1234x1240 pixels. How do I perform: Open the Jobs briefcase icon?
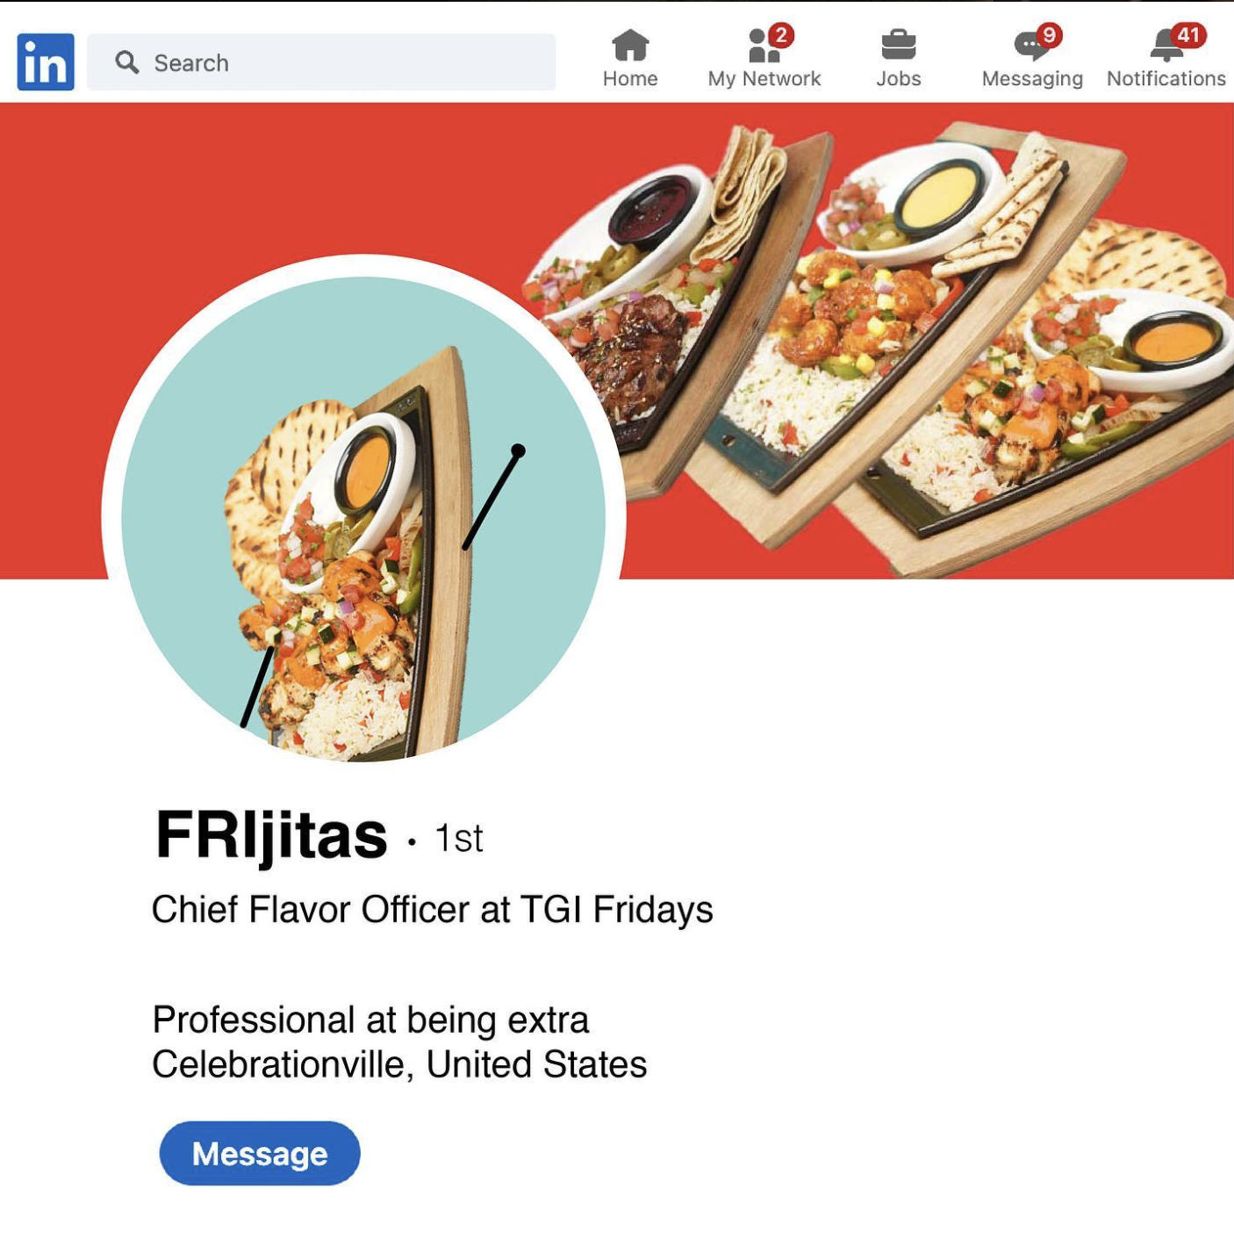898,45
